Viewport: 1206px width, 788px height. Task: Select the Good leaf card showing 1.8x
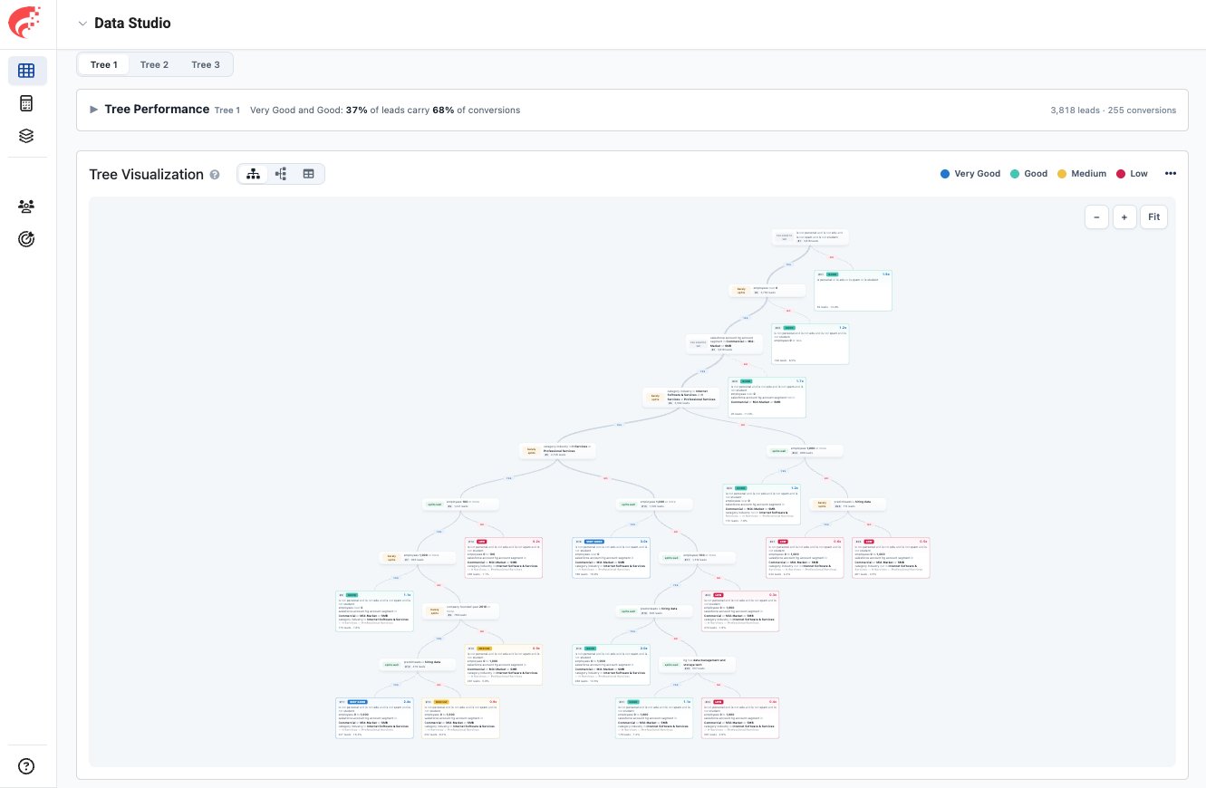[854, 290]
